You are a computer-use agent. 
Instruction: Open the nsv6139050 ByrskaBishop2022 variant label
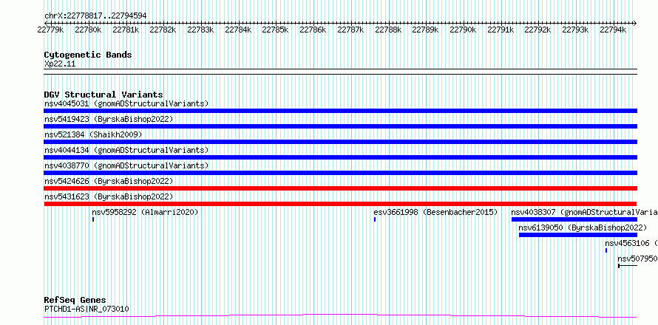click(583, 227)
